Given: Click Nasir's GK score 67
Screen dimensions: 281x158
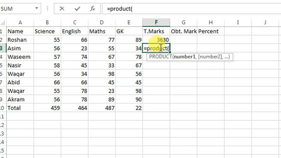Looking at the screenshot, I should pyautogui.click(x=129, y=65).
